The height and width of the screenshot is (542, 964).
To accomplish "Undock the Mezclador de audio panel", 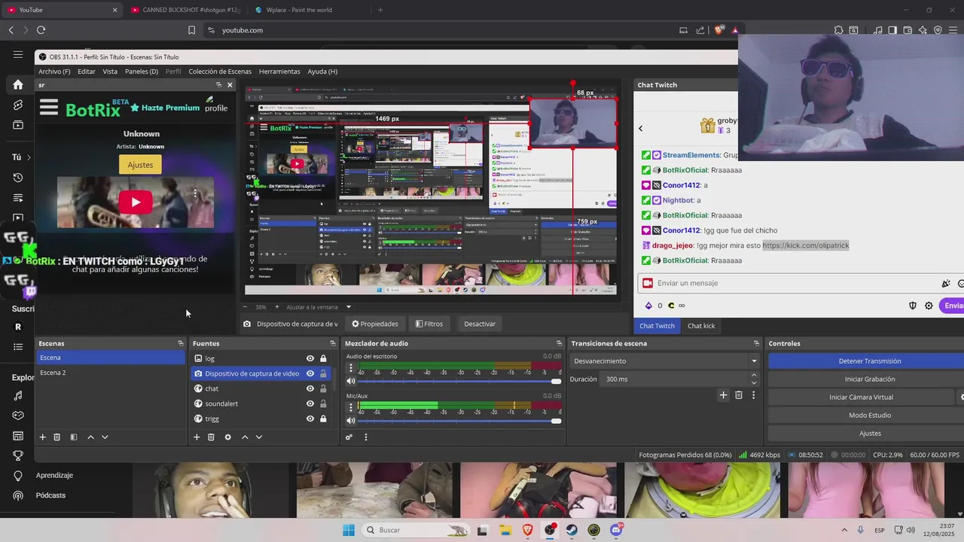I will [559, 343].
